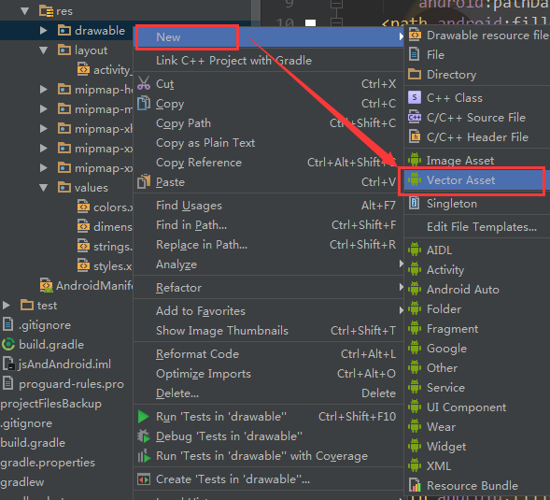This screenshot has height=500, width=550.
Task: Collapse the layout folder arrow
Action: (x=44, y=50)
